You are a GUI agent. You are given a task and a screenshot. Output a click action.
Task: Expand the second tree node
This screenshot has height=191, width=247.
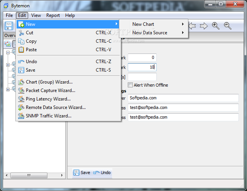tap(8, 65)
